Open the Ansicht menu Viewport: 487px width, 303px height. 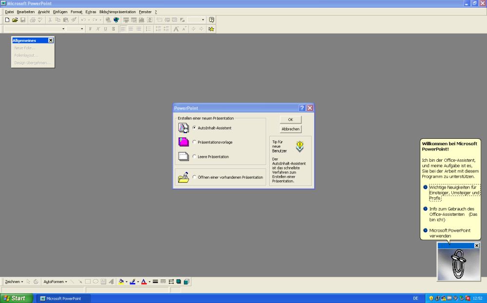(x=44, y=12)
